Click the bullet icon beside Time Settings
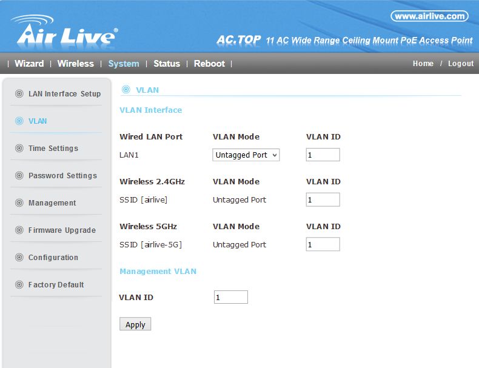 click(x=19, y=148)
